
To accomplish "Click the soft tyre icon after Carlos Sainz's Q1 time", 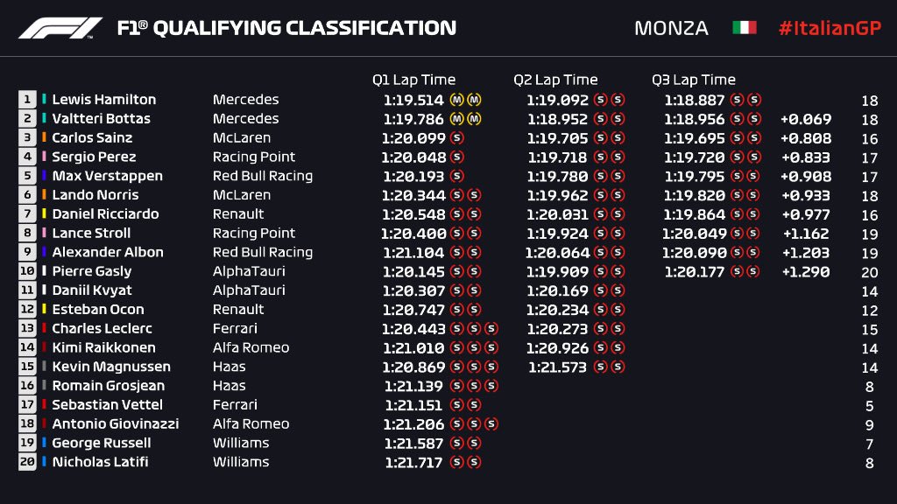I will [456, 137].
